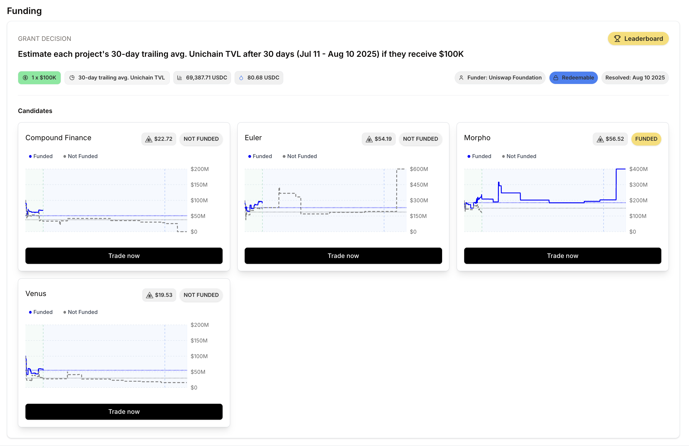Viewport: 689px width, 446px height.
Task: Click Trade now for Compound Finance
Action: click(x=124, y=256)
